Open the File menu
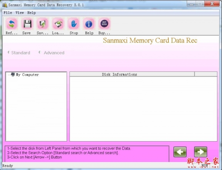 8,13
